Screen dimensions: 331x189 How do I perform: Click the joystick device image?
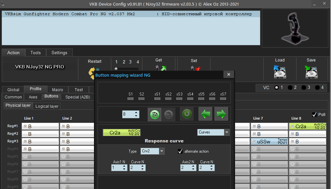295,28
